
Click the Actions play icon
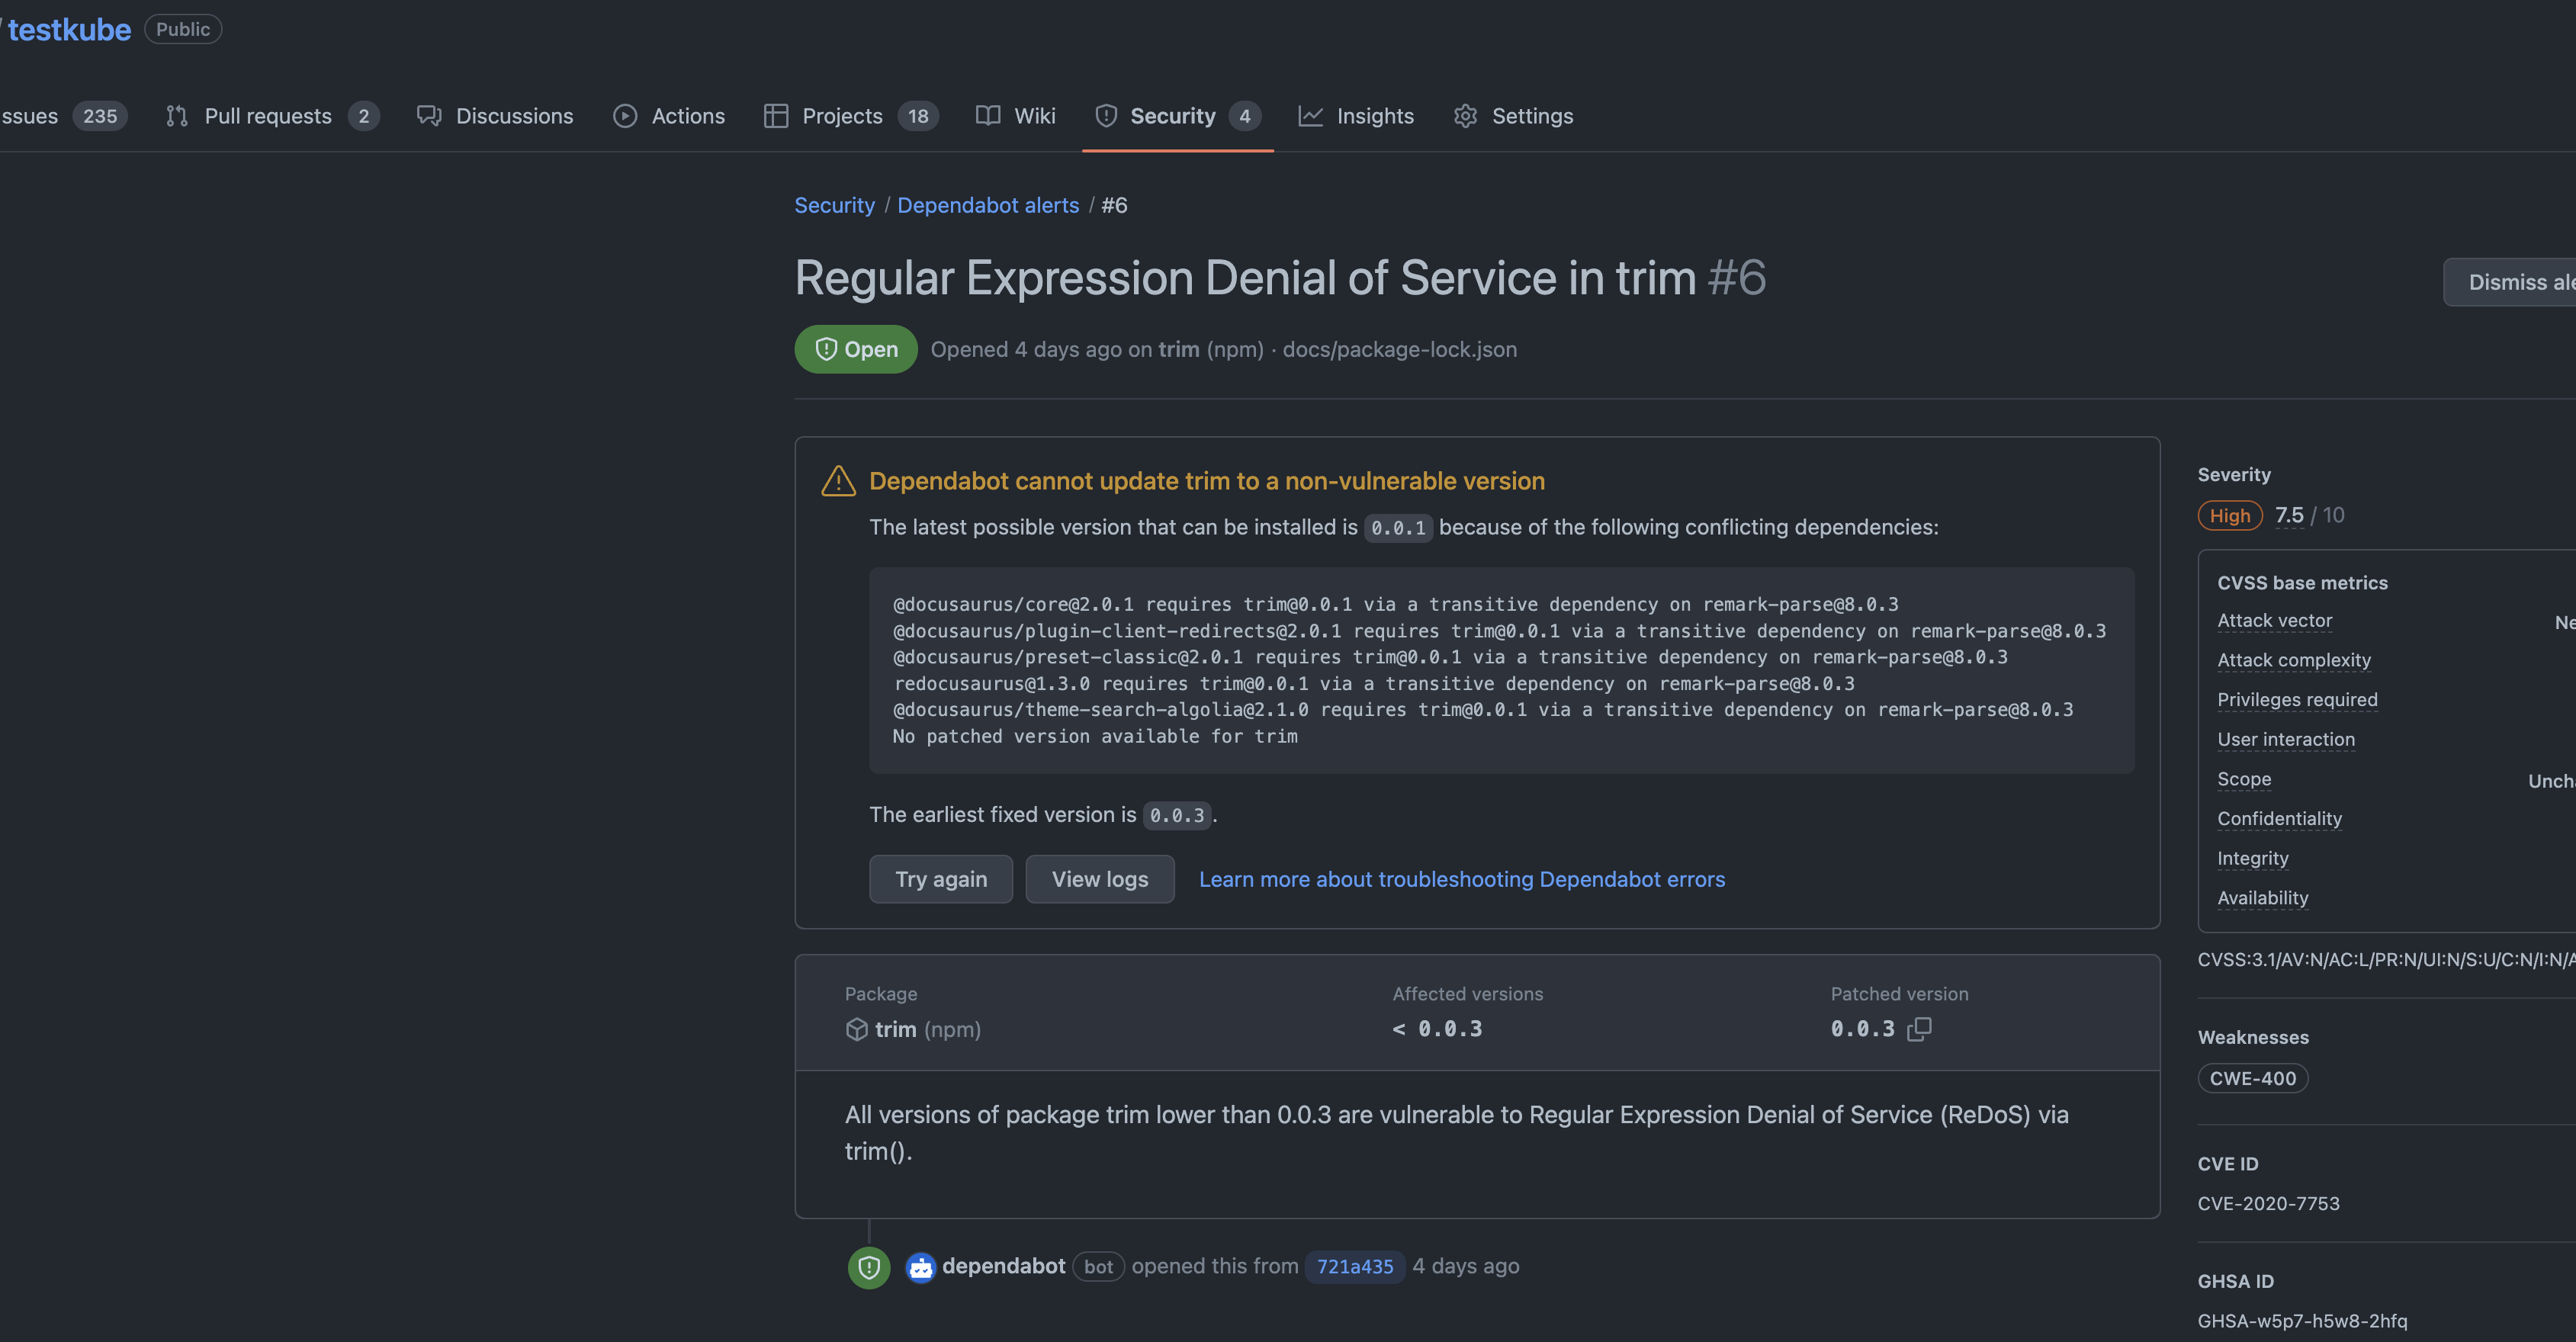[625, 116]
